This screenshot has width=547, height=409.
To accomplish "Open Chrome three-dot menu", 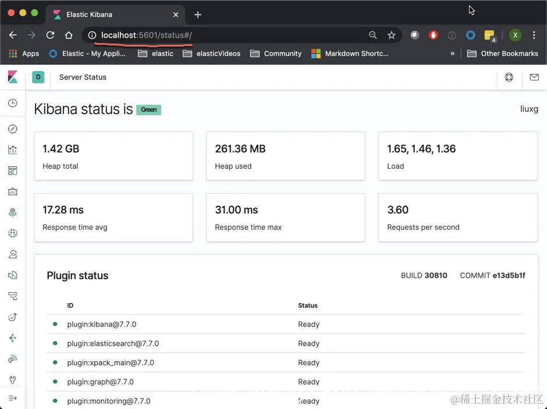I will (x=534, y=35).
